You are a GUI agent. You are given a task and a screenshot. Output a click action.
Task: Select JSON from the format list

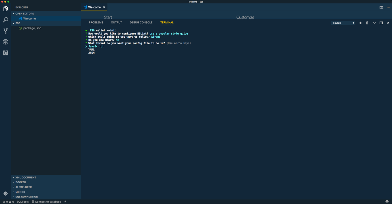click(x=91, y=53)
